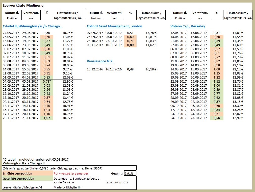
Task: Click the Stand: 20.11.2017 date label
Action: click(117, 182)
